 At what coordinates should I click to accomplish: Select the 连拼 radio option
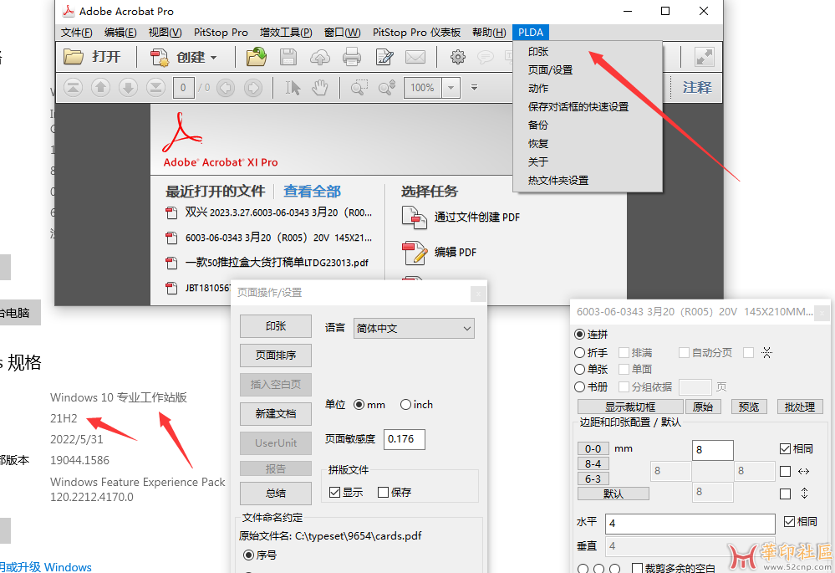pyautogui.click(x=580, y=335)
